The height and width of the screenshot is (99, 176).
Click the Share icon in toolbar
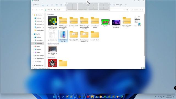pos(61,5)
